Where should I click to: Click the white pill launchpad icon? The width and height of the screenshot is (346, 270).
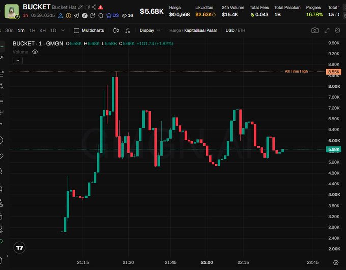tap(85, 16)
